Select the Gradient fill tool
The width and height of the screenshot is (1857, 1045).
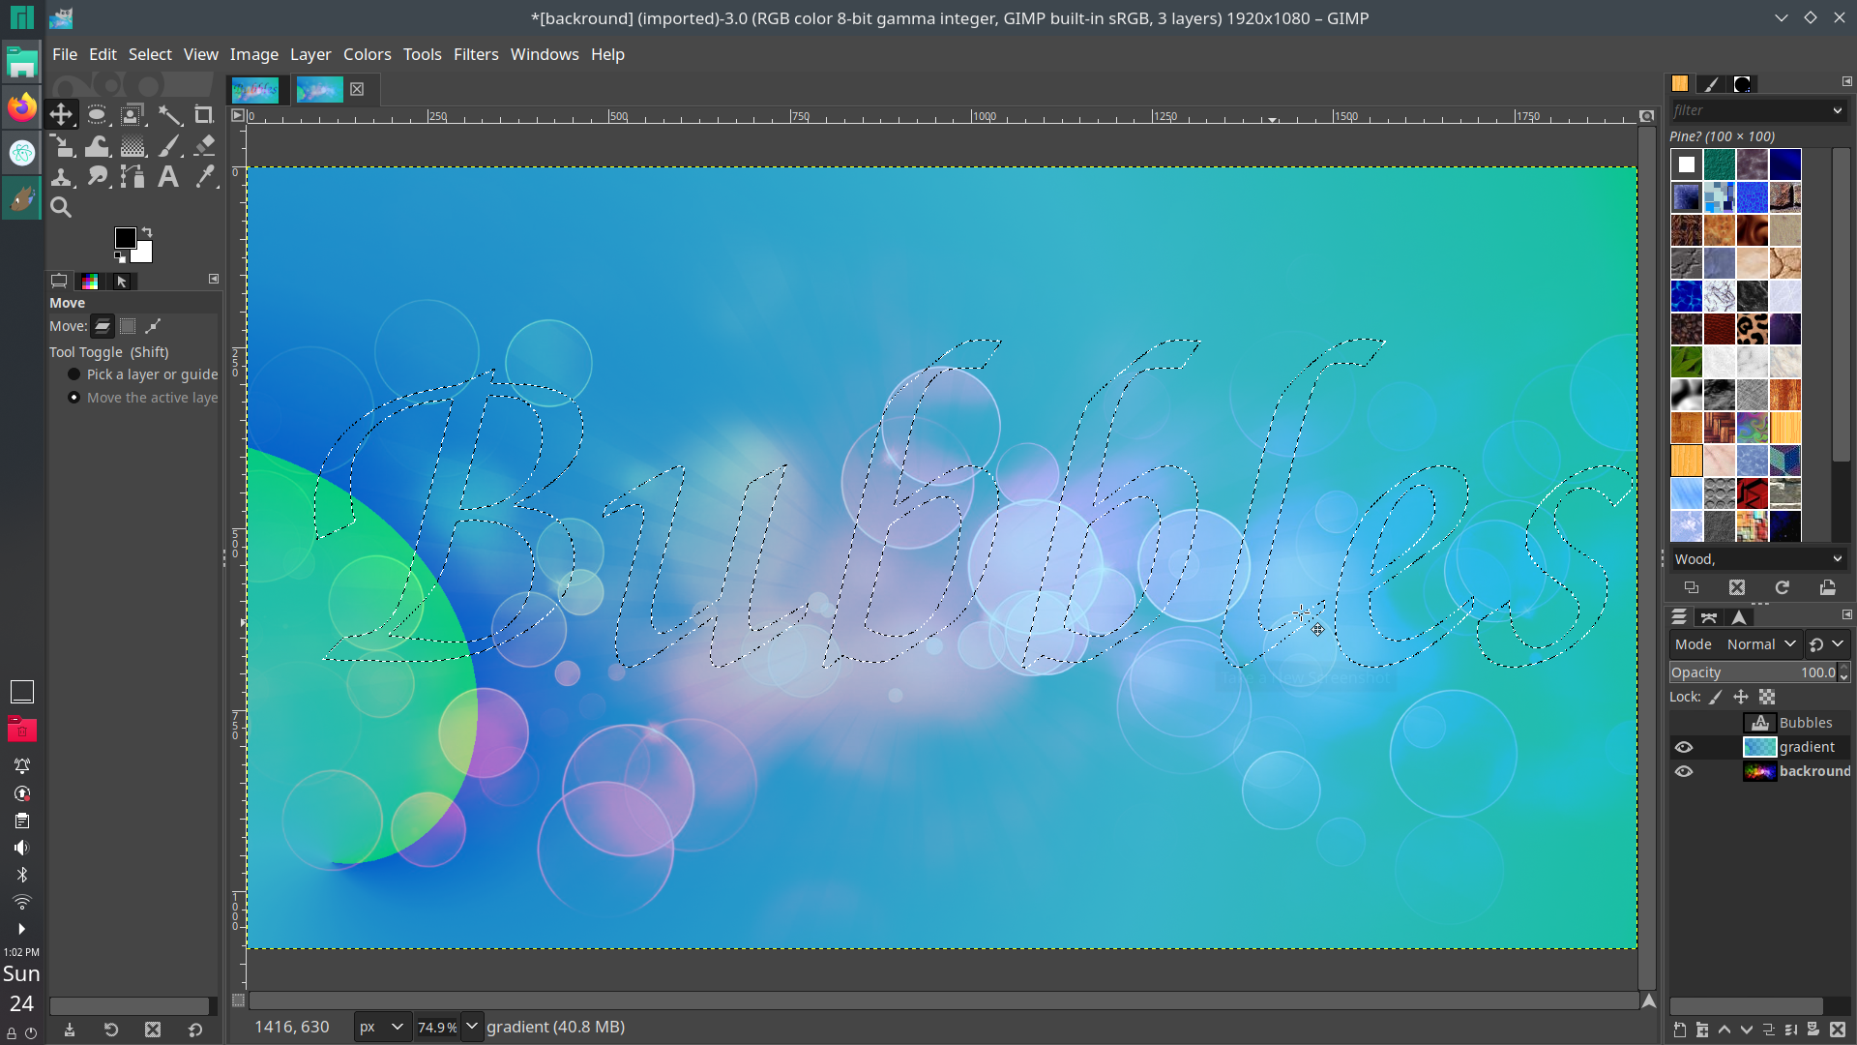[x=133, y=146]
